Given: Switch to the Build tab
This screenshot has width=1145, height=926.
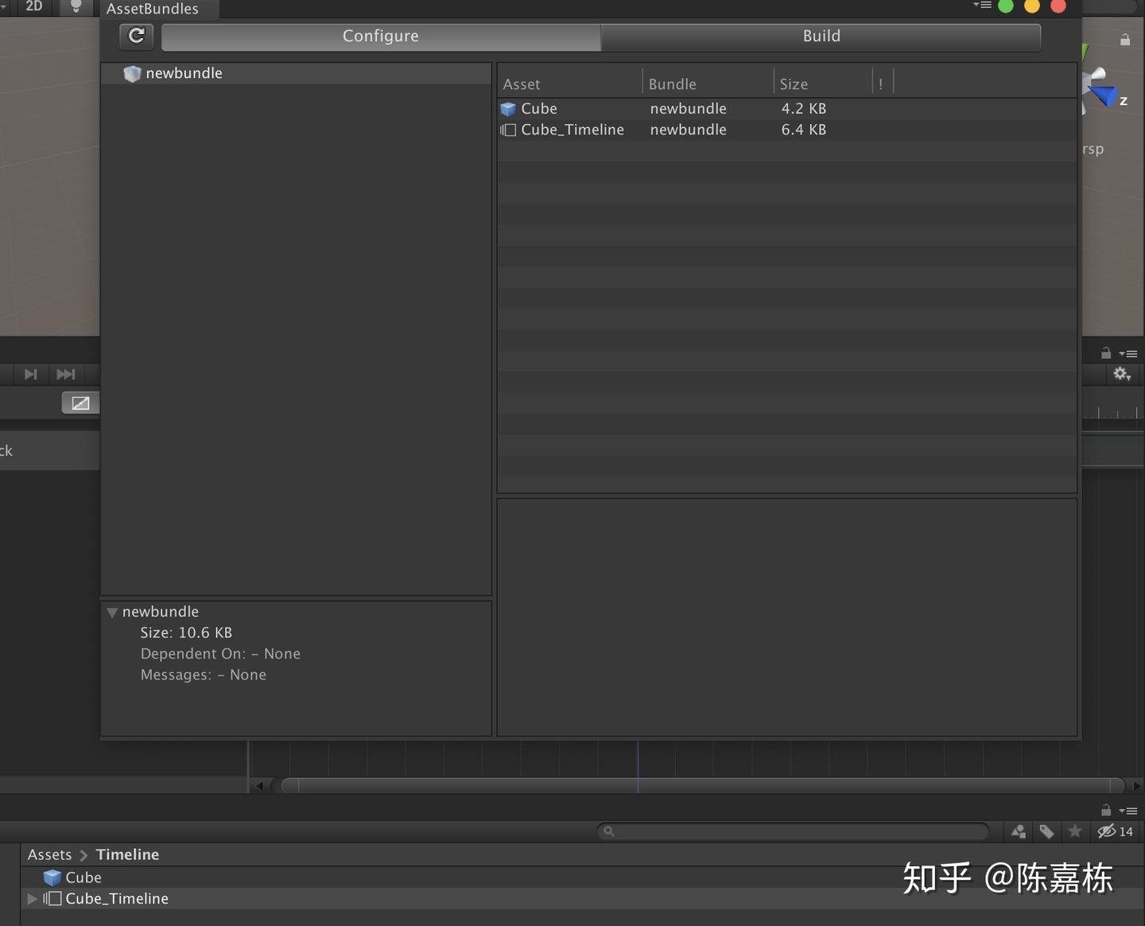Looking at the screenshot, I should (821, 36).
